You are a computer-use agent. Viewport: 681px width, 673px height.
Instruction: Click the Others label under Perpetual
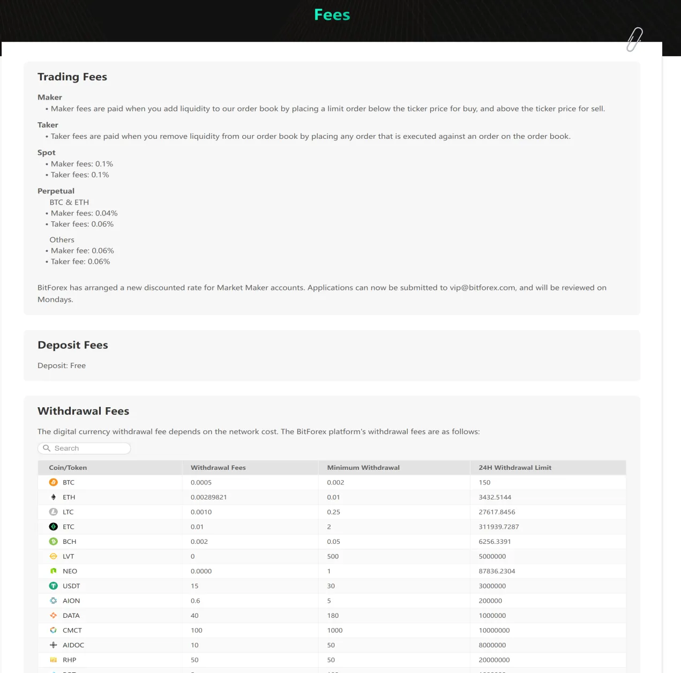pyautogui.click(x=62, y=240)
